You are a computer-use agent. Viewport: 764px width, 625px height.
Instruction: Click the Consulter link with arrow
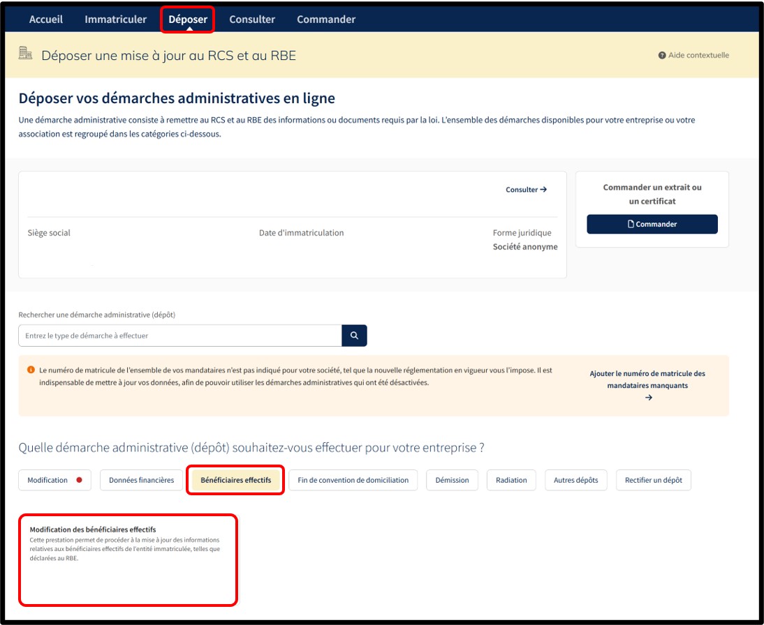pos(526,190)
